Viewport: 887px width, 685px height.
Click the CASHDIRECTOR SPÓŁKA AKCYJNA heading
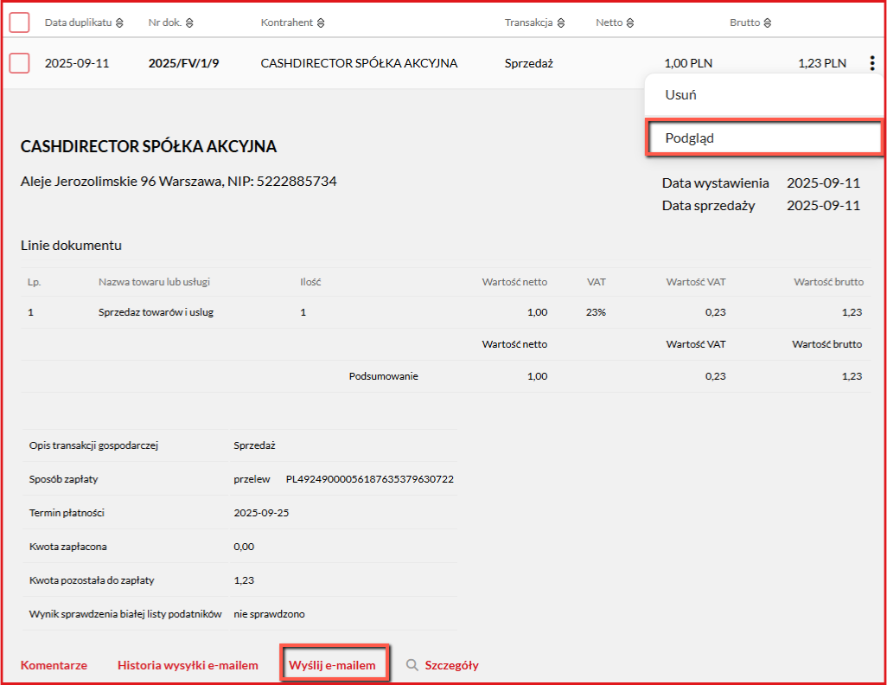(148, 147)
